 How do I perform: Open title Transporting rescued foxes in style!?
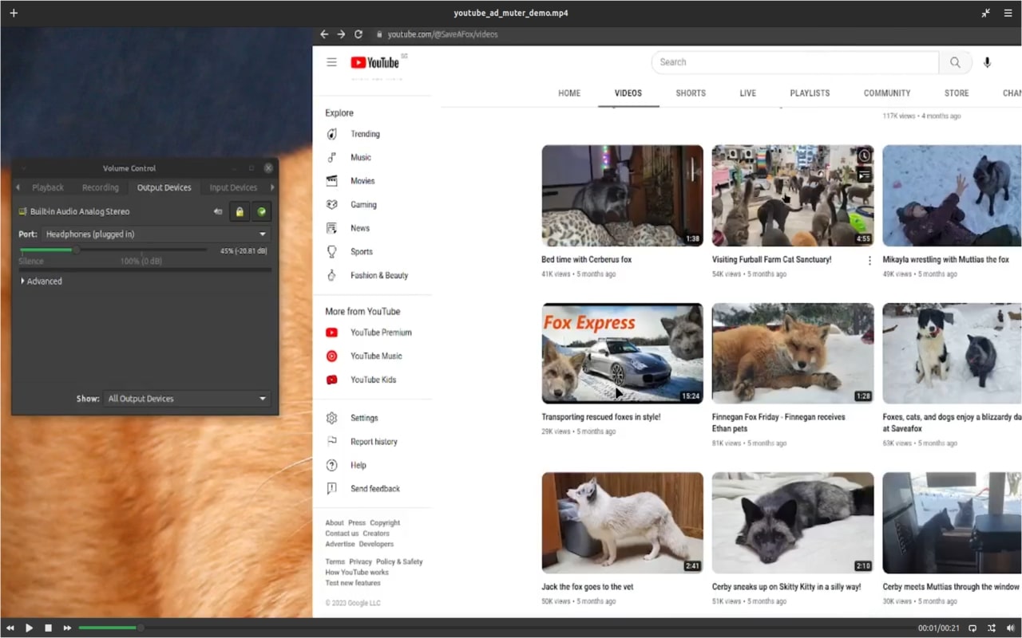coord(601,417)
